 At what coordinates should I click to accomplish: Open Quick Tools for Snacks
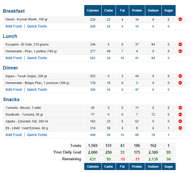point(37,135)
